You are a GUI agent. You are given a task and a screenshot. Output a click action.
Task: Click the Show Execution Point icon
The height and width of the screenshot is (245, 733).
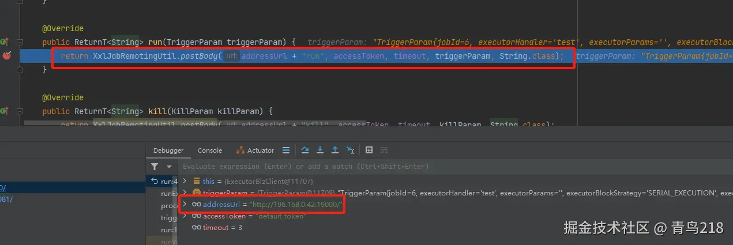(286, 150)
